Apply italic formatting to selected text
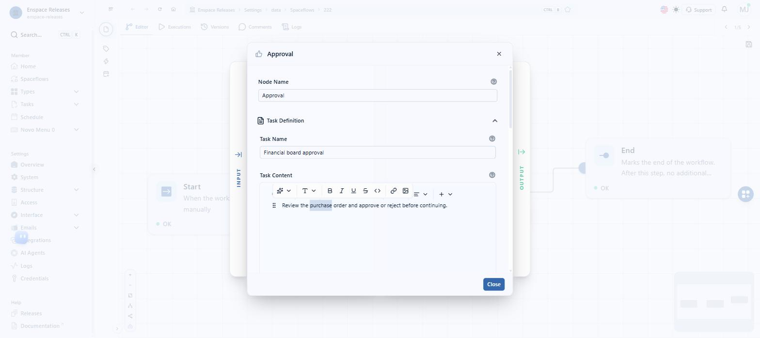Viewport: 760px width, 338px height. point(342,191)
